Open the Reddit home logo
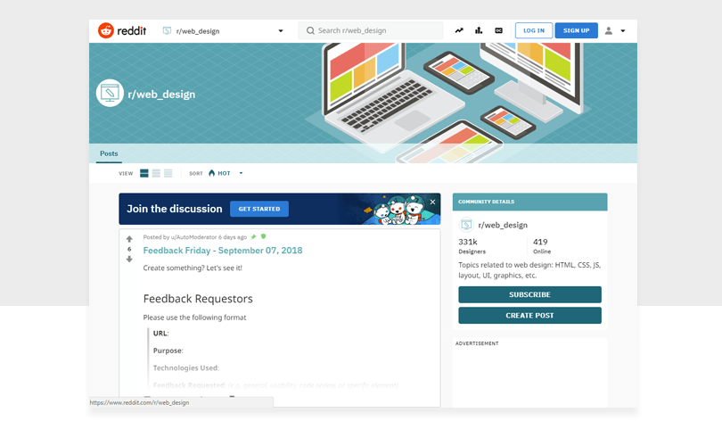 tap(122, 30)
